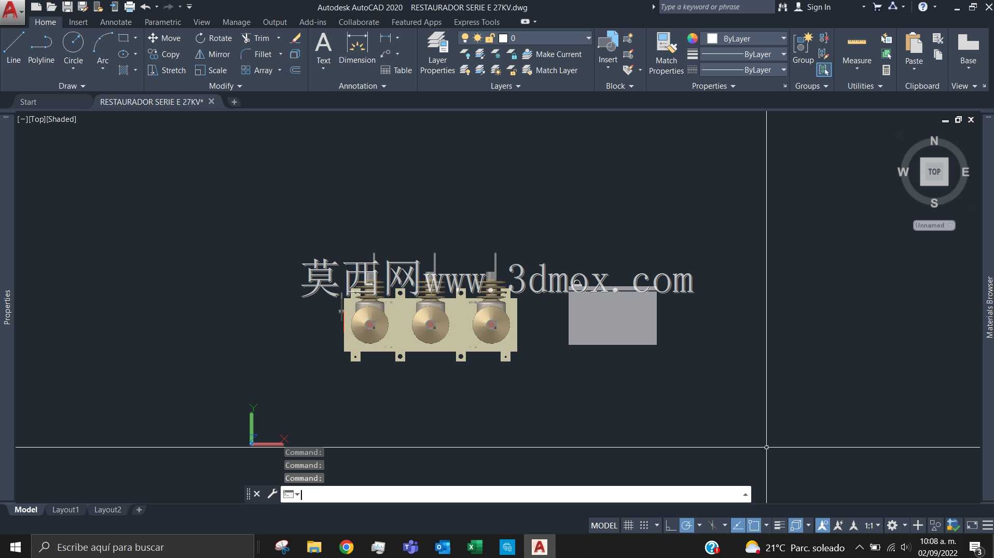This screenshot has height=558, width=994.
Task: Activate the Trim tool
Action: [256, 38]
